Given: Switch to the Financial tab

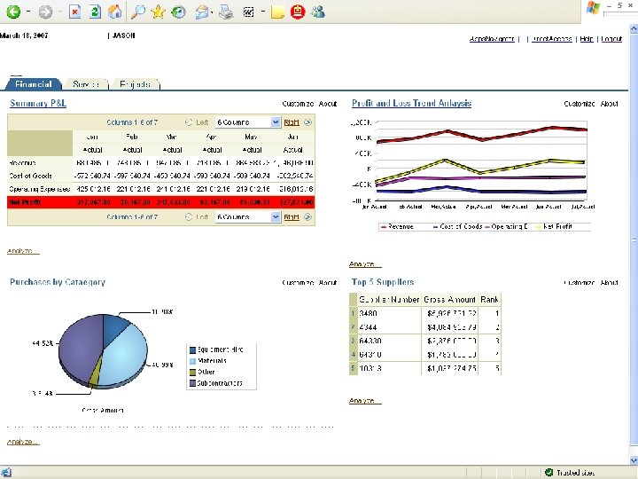Looking at the screenshot, I should click(34, 84).
